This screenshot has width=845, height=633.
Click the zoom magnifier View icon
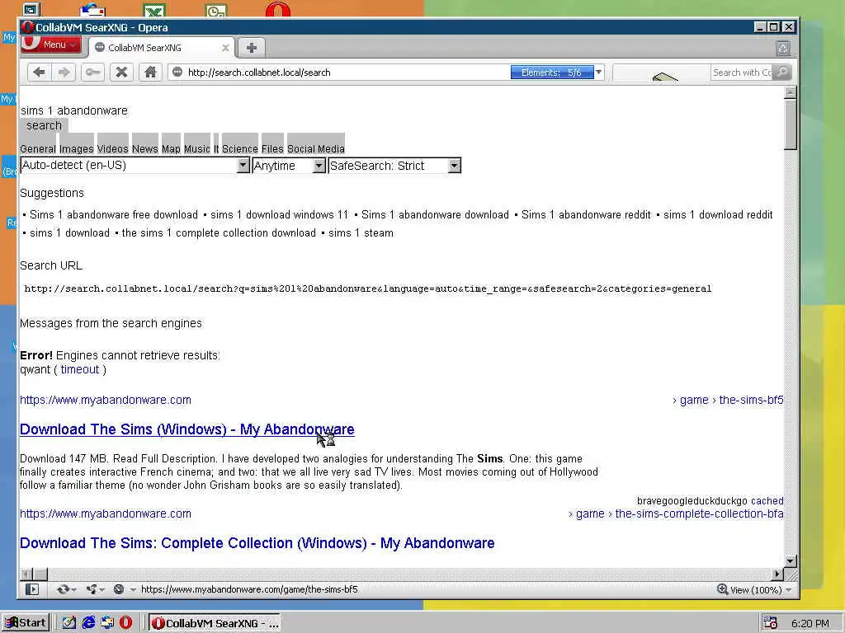pyautogui.click(x=723, y=589)
